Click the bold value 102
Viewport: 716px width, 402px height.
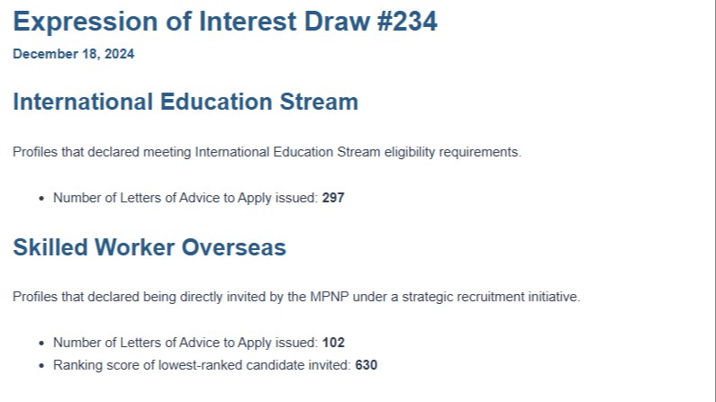(333, 343)
